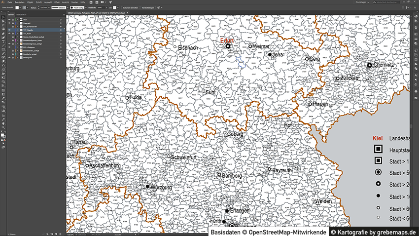Viewport: 419px width, 236px height.
Task: Toggle visibility of the Titel layer
Action: pyautogui.click(x=9, y=20)
